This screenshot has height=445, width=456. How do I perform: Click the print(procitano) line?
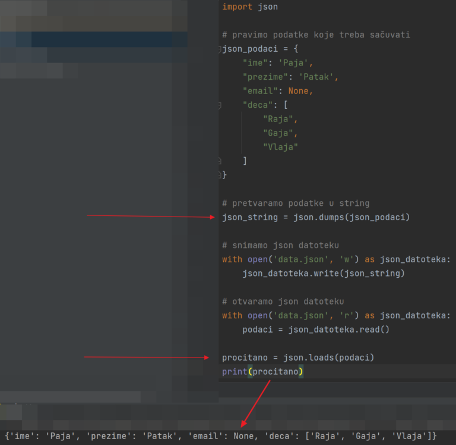tap(262, 372)
